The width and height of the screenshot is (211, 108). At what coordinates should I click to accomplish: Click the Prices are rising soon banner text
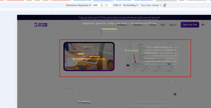119,17
